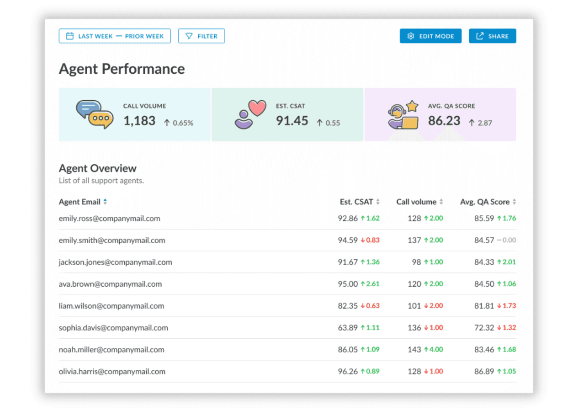Image resolution: width=578 pixels, height=412 pixels.
Task: Sort the Call volume column
Action: 442,202
